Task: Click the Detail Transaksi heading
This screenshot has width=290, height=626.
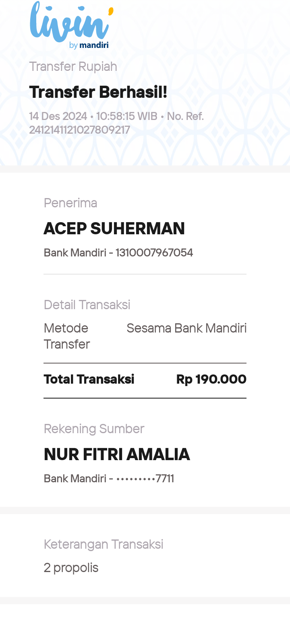Action: coord(87,305)
